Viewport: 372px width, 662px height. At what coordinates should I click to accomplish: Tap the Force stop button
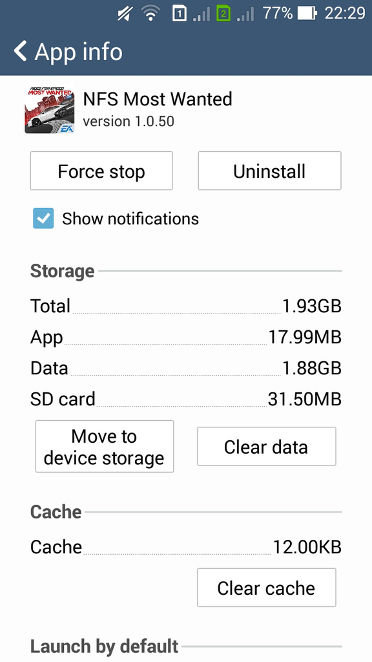tap(101, 171)
